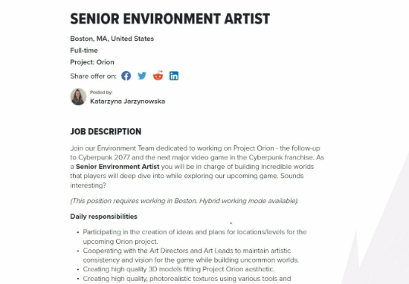409x284 pixels.
Task: Click the Boston, MA, United States location
Action: tap(112, 39)
